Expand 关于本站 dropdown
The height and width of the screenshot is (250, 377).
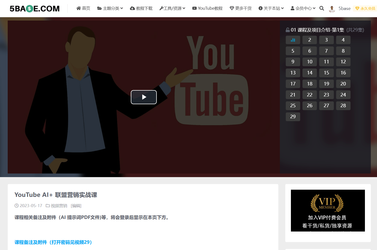coord(271,8)
